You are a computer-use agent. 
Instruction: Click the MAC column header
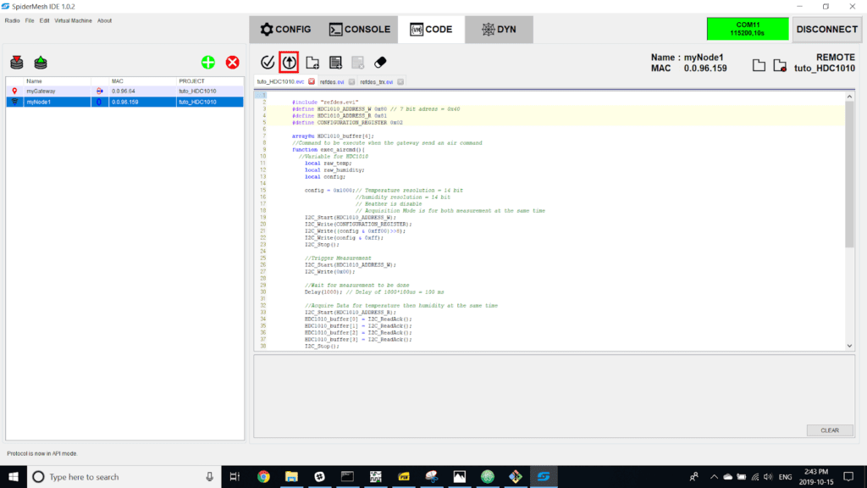point(117,80)
